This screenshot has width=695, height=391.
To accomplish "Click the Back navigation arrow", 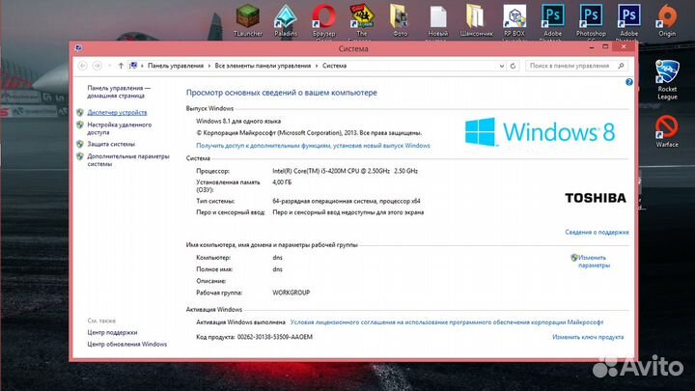I will 82,66.
